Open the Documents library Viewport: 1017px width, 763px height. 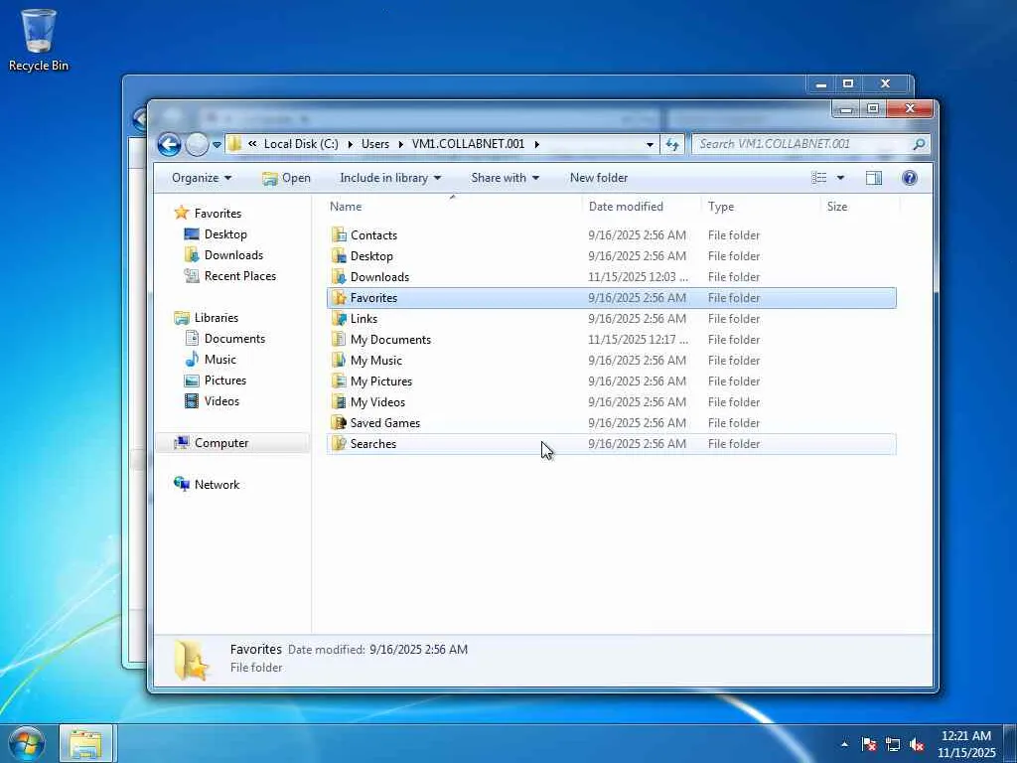pos(234,338)
